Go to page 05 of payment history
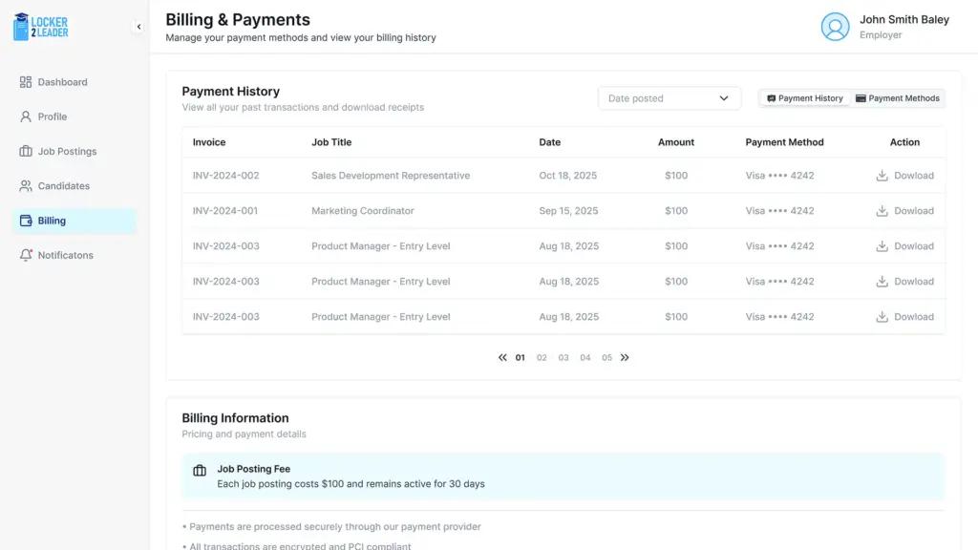Image resolution: width=978 pixels, height=550 pixels. pyautogui.click(x=606, y=358)
